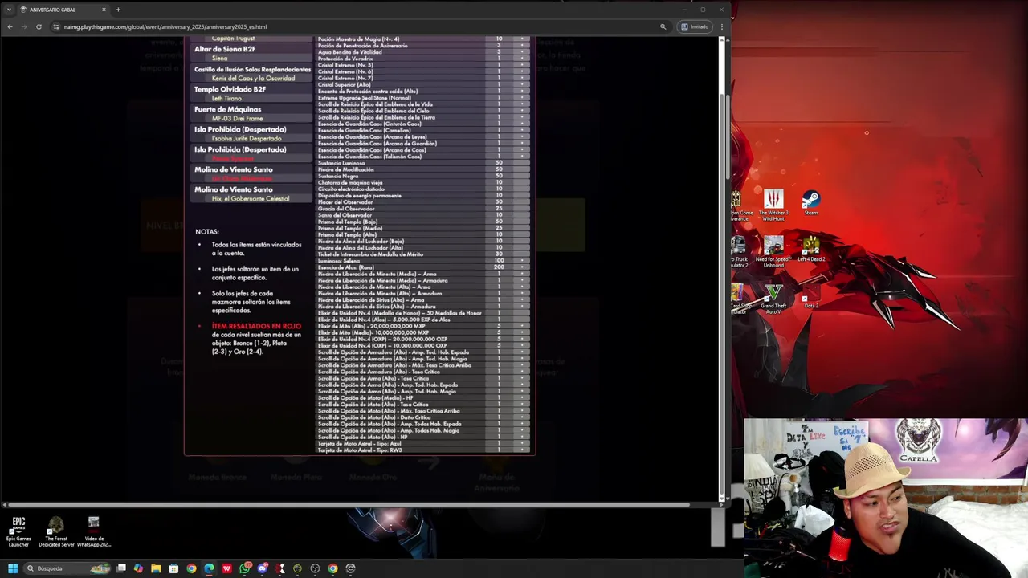Open File Explorer from the taskbar
The image size is (1028, 578).
(x=156, y=568)
